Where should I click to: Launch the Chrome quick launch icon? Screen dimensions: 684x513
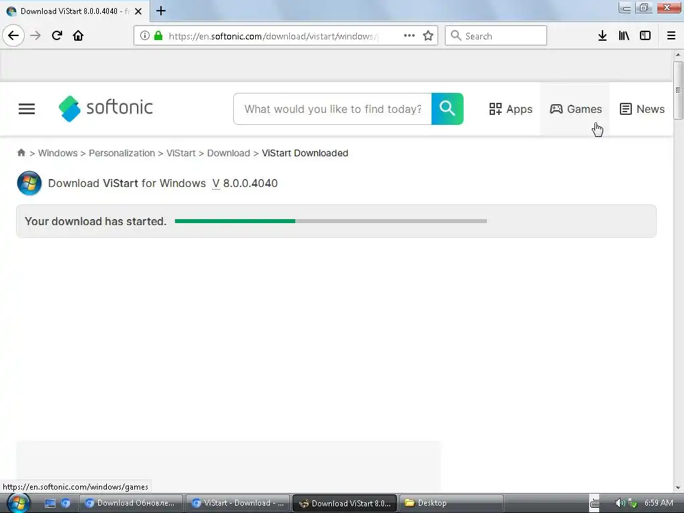[x=65, y=503]
